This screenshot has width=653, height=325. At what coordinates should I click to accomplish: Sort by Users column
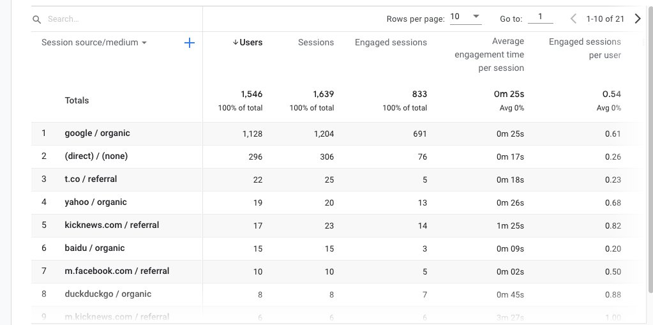coord(248,43)
